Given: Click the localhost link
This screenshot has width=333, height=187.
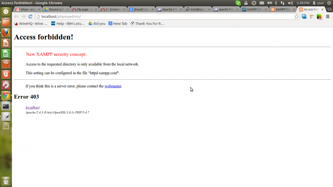Looking at the screenshot, I should (33, 107).
